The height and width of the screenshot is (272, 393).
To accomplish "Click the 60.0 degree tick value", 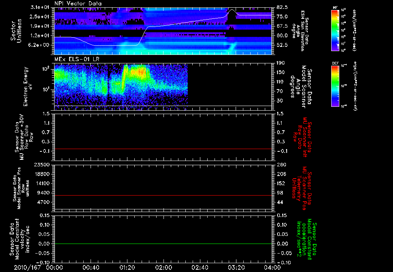I will pos(282,36).
